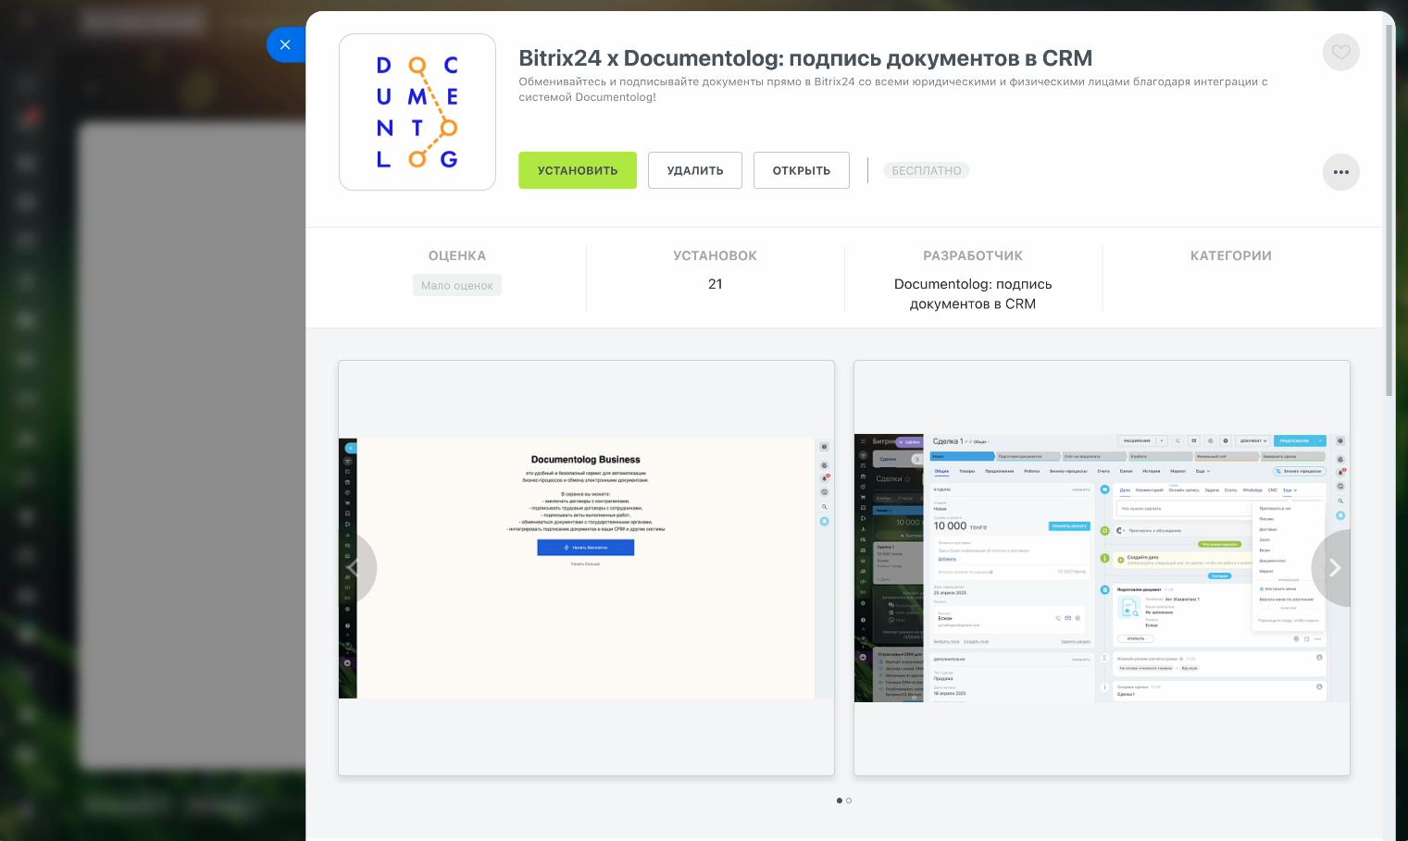Click the vertical scrollbar of the panel
The height and width of the screenshot is (841, 1408).
1389,211
